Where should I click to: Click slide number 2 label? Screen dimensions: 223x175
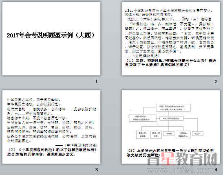[216, 81]
